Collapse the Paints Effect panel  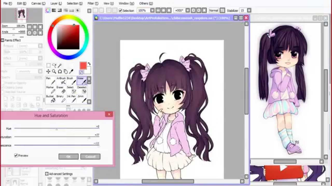(3, 40)
